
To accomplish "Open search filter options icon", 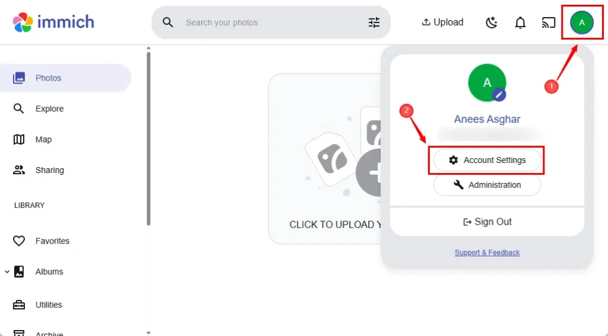I will click(374, 23).
